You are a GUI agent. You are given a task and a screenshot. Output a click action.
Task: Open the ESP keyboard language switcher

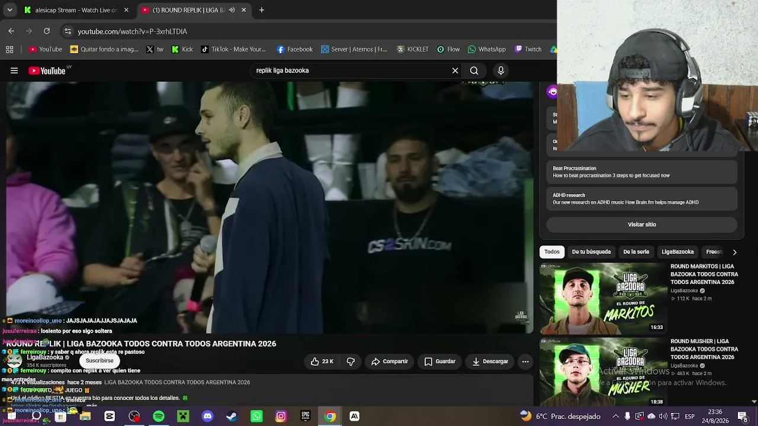click(x=690, y=417)
